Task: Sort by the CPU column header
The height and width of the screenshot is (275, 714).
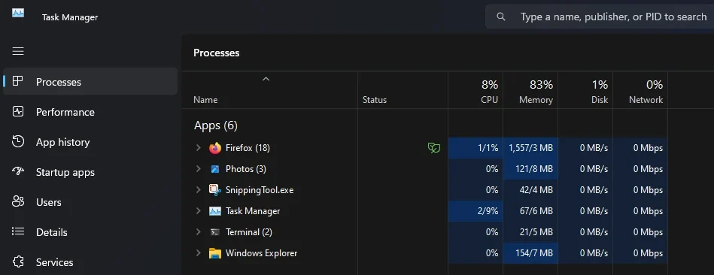Action: 475,90
